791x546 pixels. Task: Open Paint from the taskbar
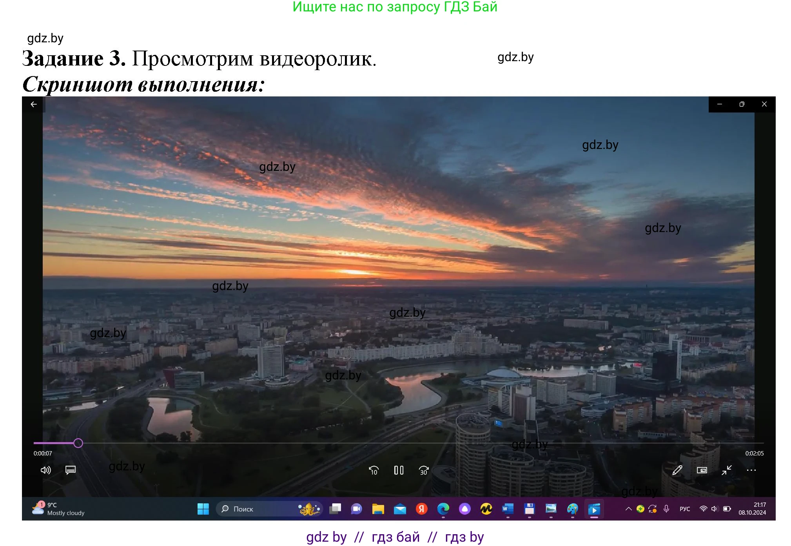(572, 509)
